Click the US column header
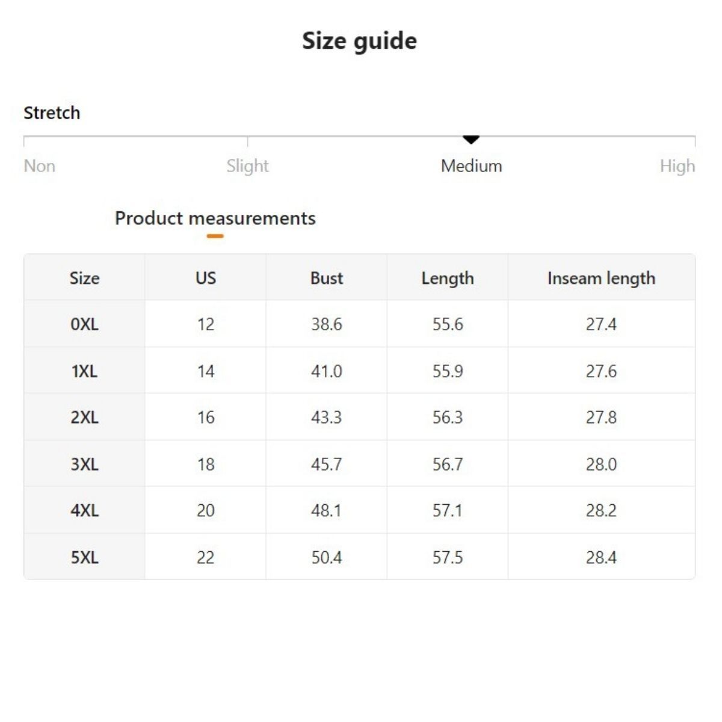This screenshot has height=722, width=722. pyautogui.click(x=205, y=278)
